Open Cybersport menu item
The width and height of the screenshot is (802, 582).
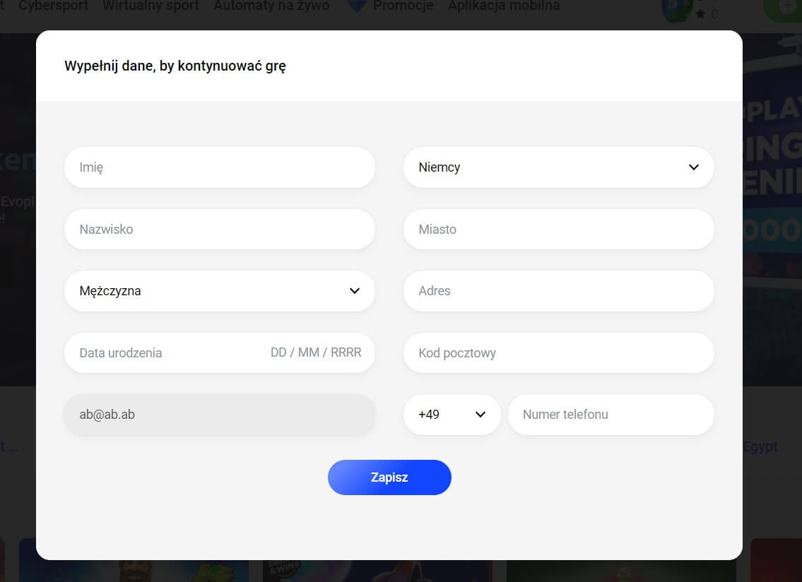pyautogui.click(x=53, y=6)
